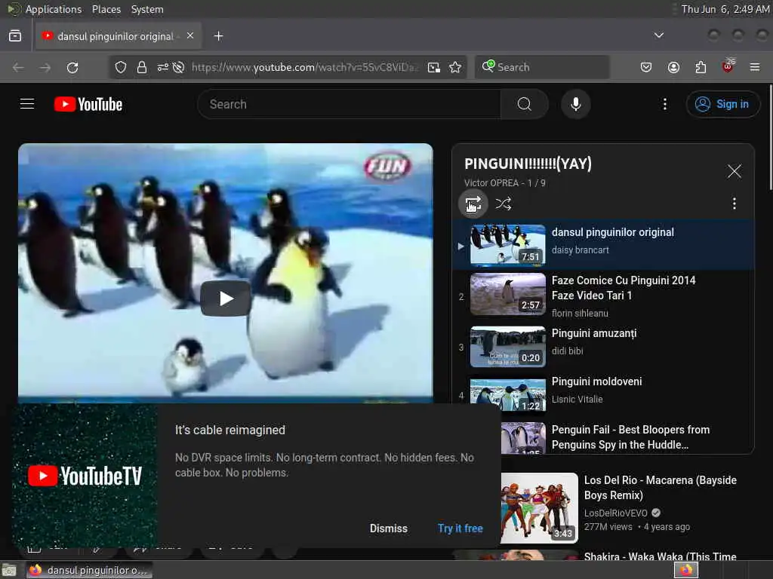Start voice search with microphone icon

coord(575,104)
